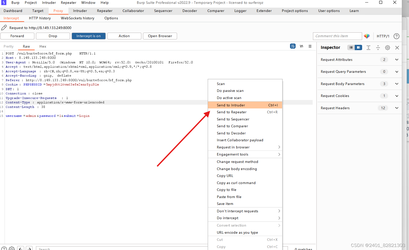Select Copy URL menu entry
The height and width of the screenshot is (250, 409).
245,176
